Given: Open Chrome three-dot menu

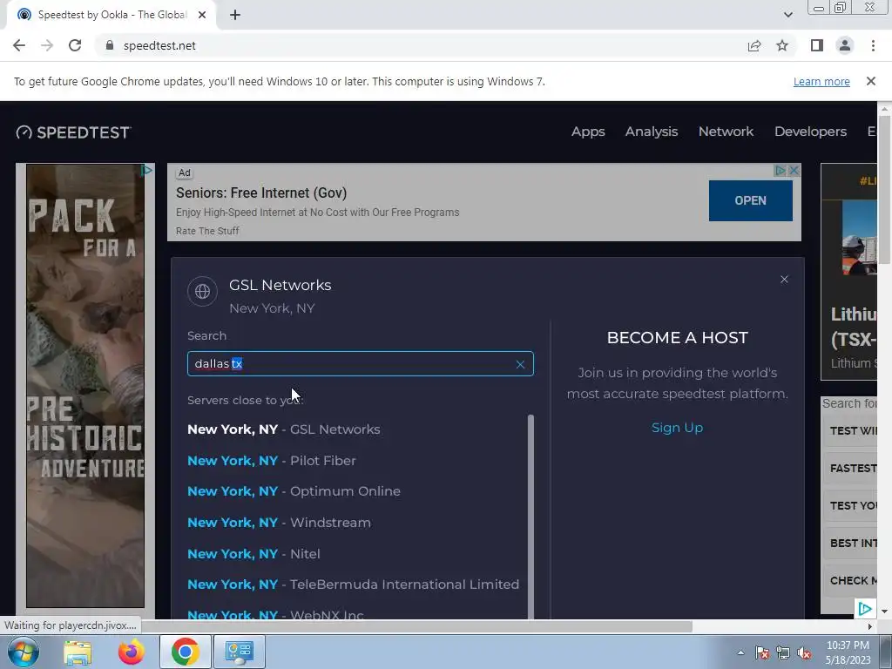Looking at the screenshot, I should click(x=873, y=45).
